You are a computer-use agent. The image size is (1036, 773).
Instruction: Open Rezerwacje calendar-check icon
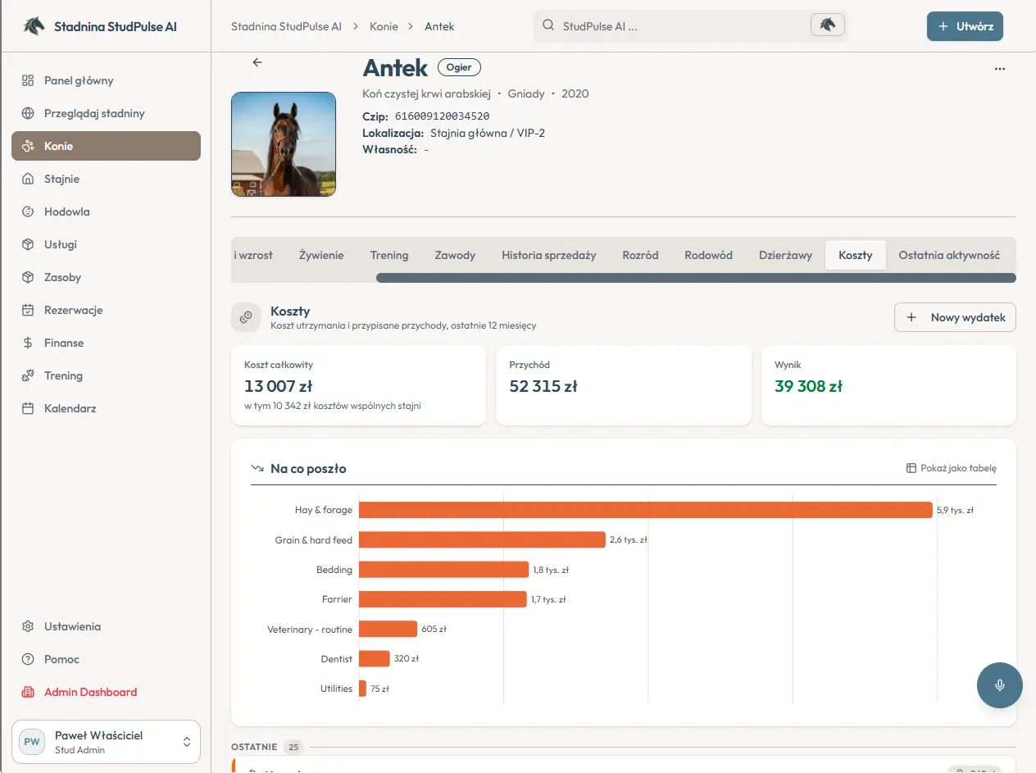point(28,310)
